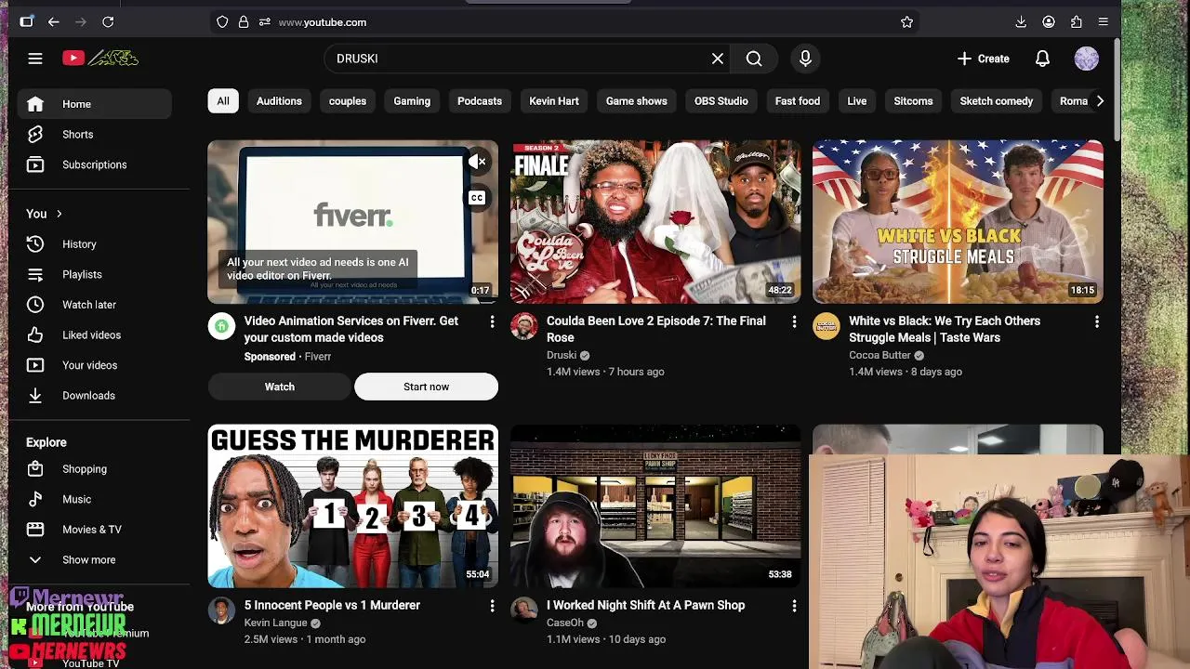Open Watch later in the sidebar
The height and width of the screenshot is (669, 1190).
point(94,305)
